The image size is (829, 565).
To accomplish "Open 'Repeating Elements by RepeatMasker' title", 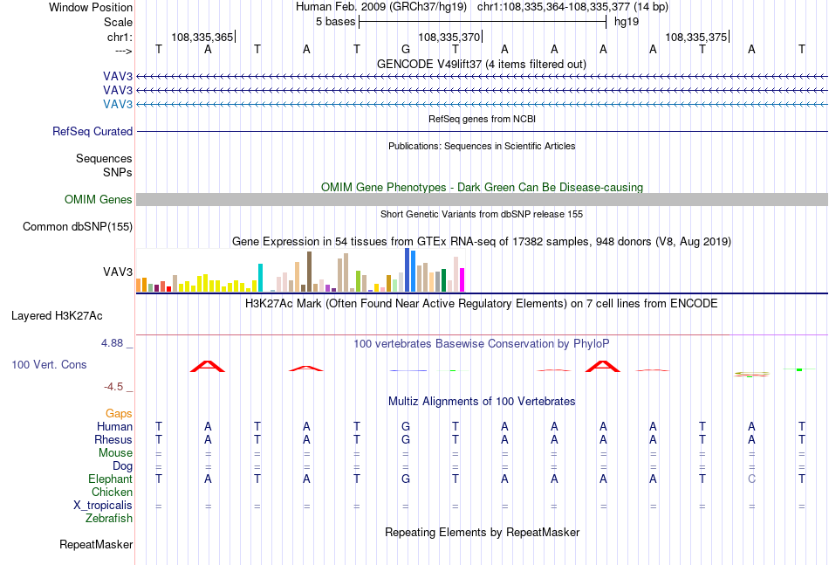I will [482, 532].
